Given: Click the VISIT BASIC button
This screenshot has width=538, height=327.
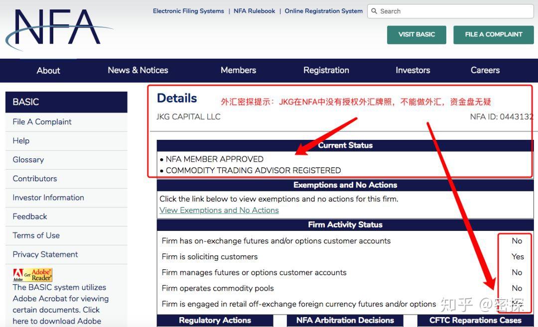Looking at the screenshot, I should (x=416, y=35).
